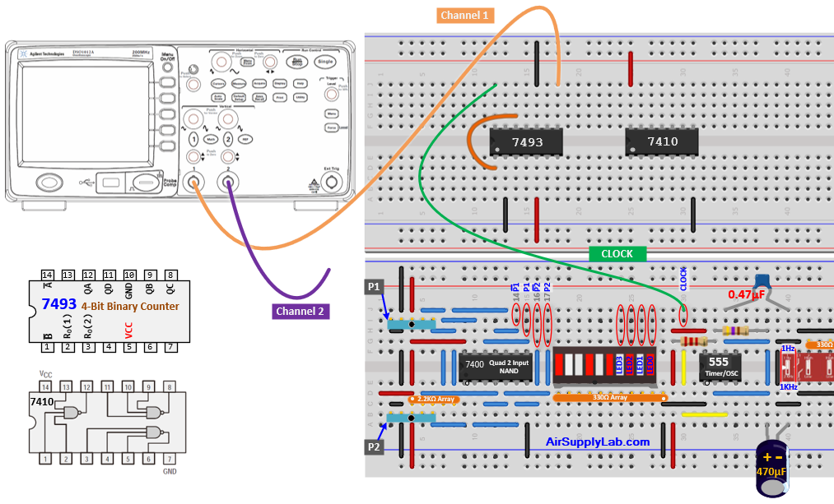The image size is (834, 504).
Task: Click the Channel 1 BNC input connector
Action: [193, 183]
